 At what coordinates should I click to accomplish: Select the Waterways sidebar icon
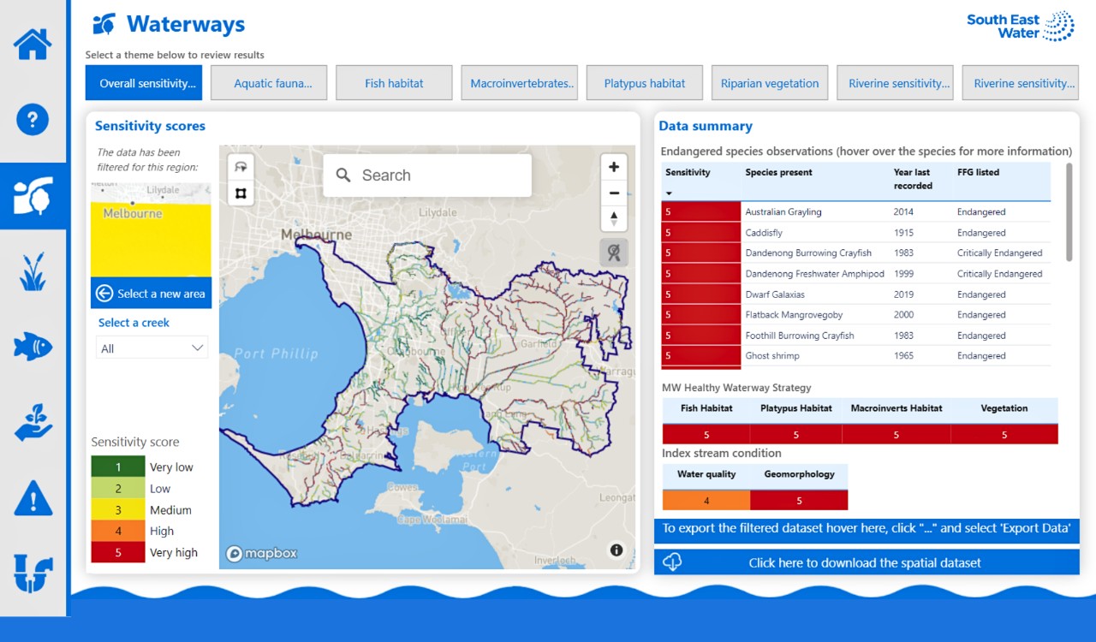click(x=33, y=196)
